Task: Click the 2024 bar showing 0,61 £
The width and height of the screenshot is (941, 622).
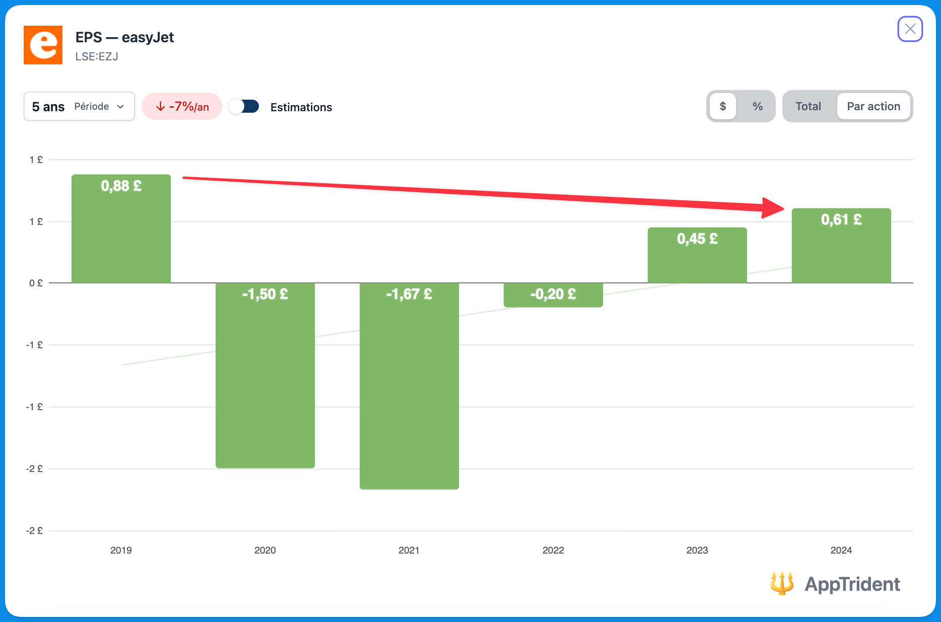Action: 841,246
